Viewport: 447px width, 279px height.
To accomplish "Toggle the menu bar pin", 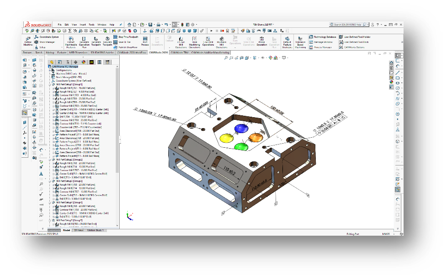I will [x=121, y=25].
